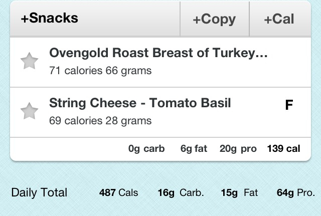Tap the 15g Fat daily total
Screen dimensions: 321x216
tap(239, 193)
